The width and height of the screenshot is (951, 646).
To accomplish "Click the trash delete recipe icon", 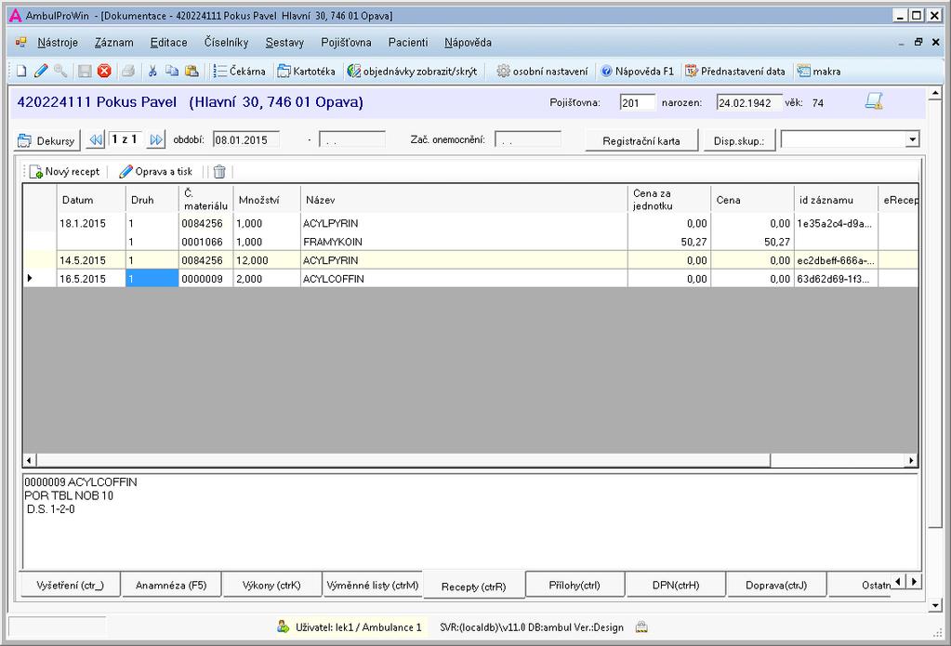I will click(x=219, y=172).
